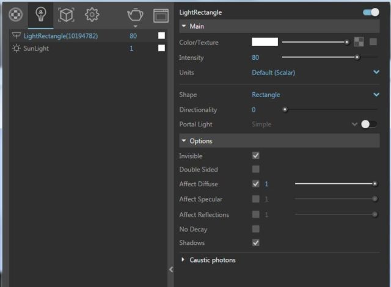Select LightRectangle(10194782) in the list
This screenshot has width=391, height=287.
pyautogui.click(x=60, y=36)
